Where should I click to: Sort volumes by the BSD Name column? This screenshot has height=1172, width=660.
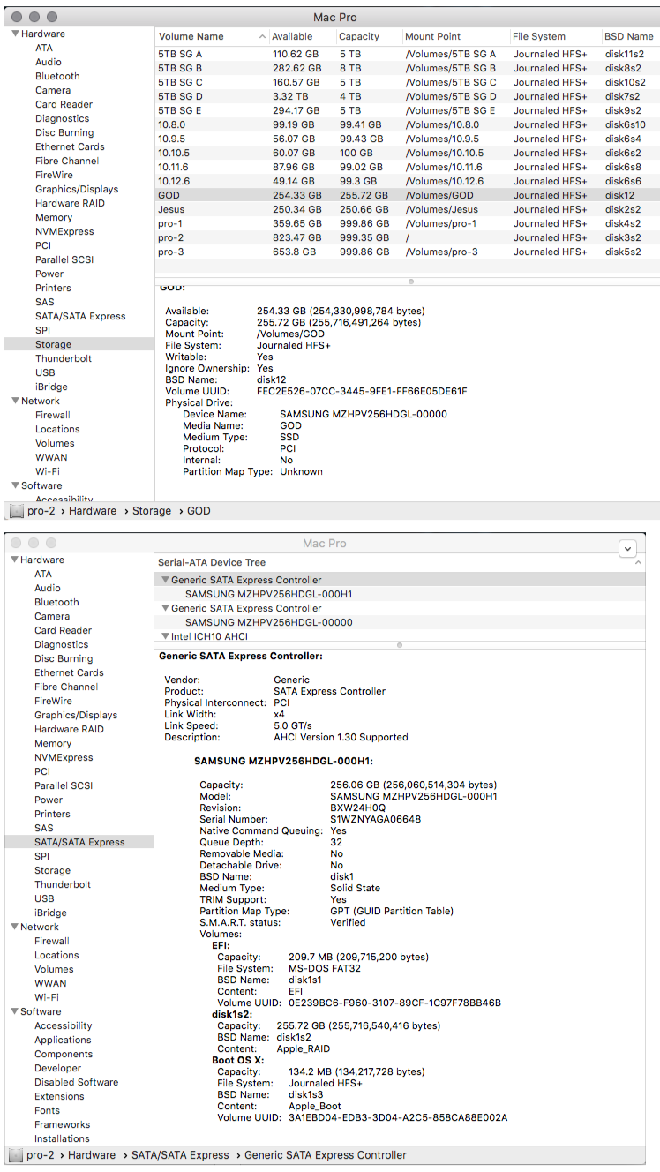[x=629, y=36]
